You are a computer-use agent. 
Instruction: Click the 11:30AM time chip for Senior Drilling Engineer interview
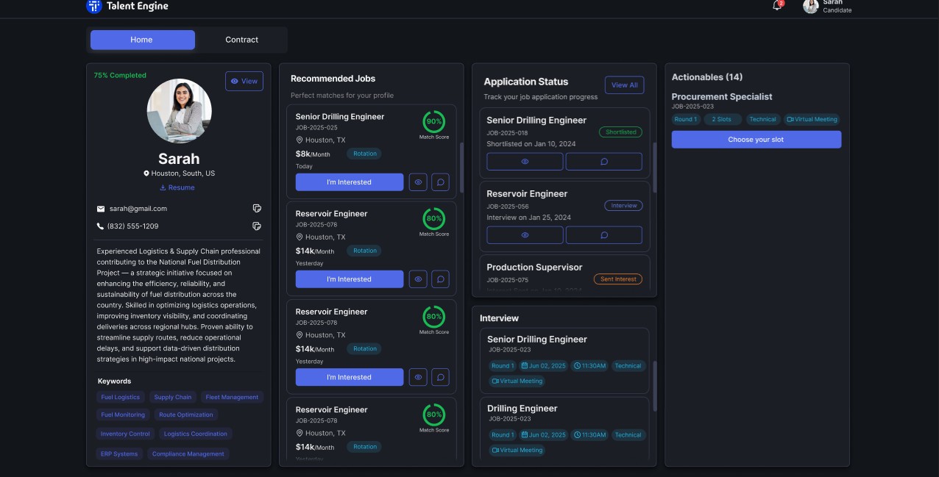(590, 366)
